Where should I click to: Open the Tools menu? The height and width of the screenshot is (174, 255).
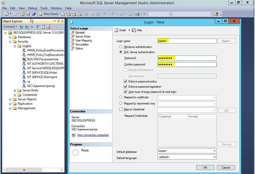pyautogui.click(x=44, y=8)
